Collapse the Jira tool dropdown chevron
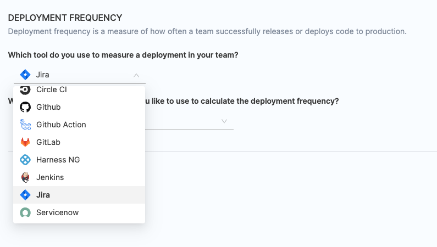437x247 pixels. [136, 75]
